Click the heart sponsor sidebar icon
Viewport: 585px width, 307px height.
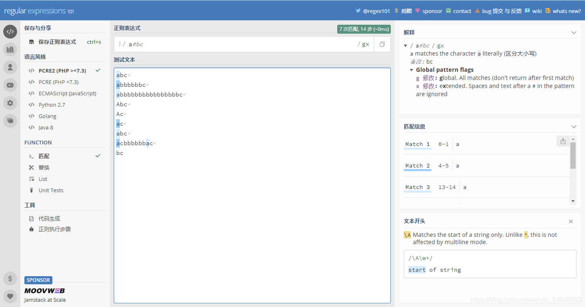click(x=10, y=296)
